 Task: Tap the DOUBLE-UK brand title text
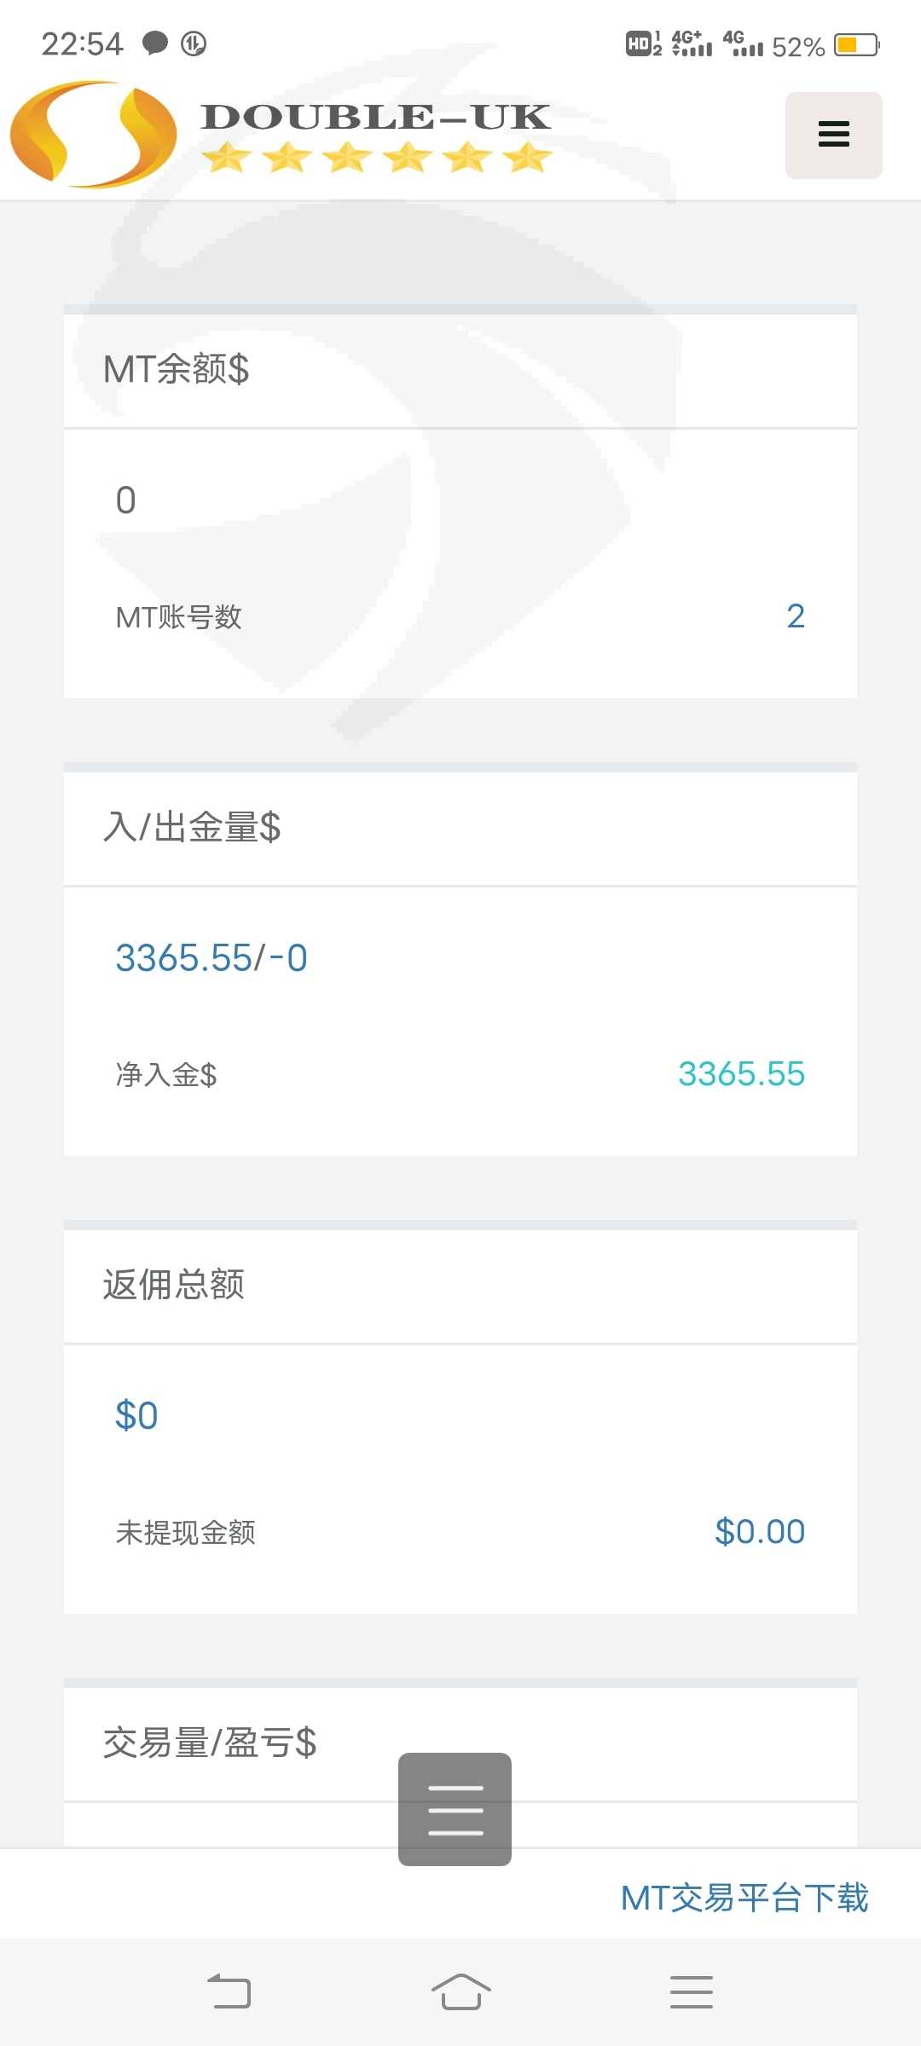pos(375,117)
